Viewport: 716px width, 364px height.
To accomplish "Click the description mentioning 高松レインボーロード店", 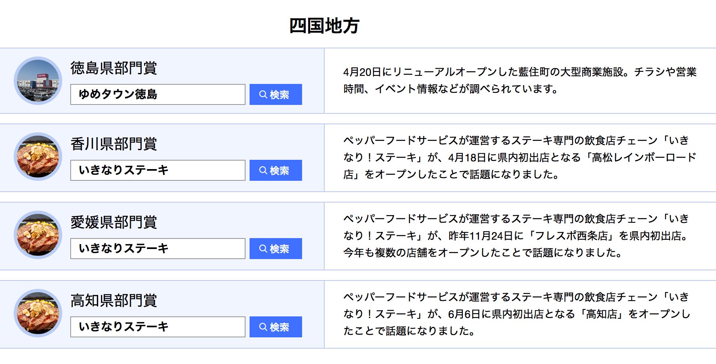I will tap(520, 157).
